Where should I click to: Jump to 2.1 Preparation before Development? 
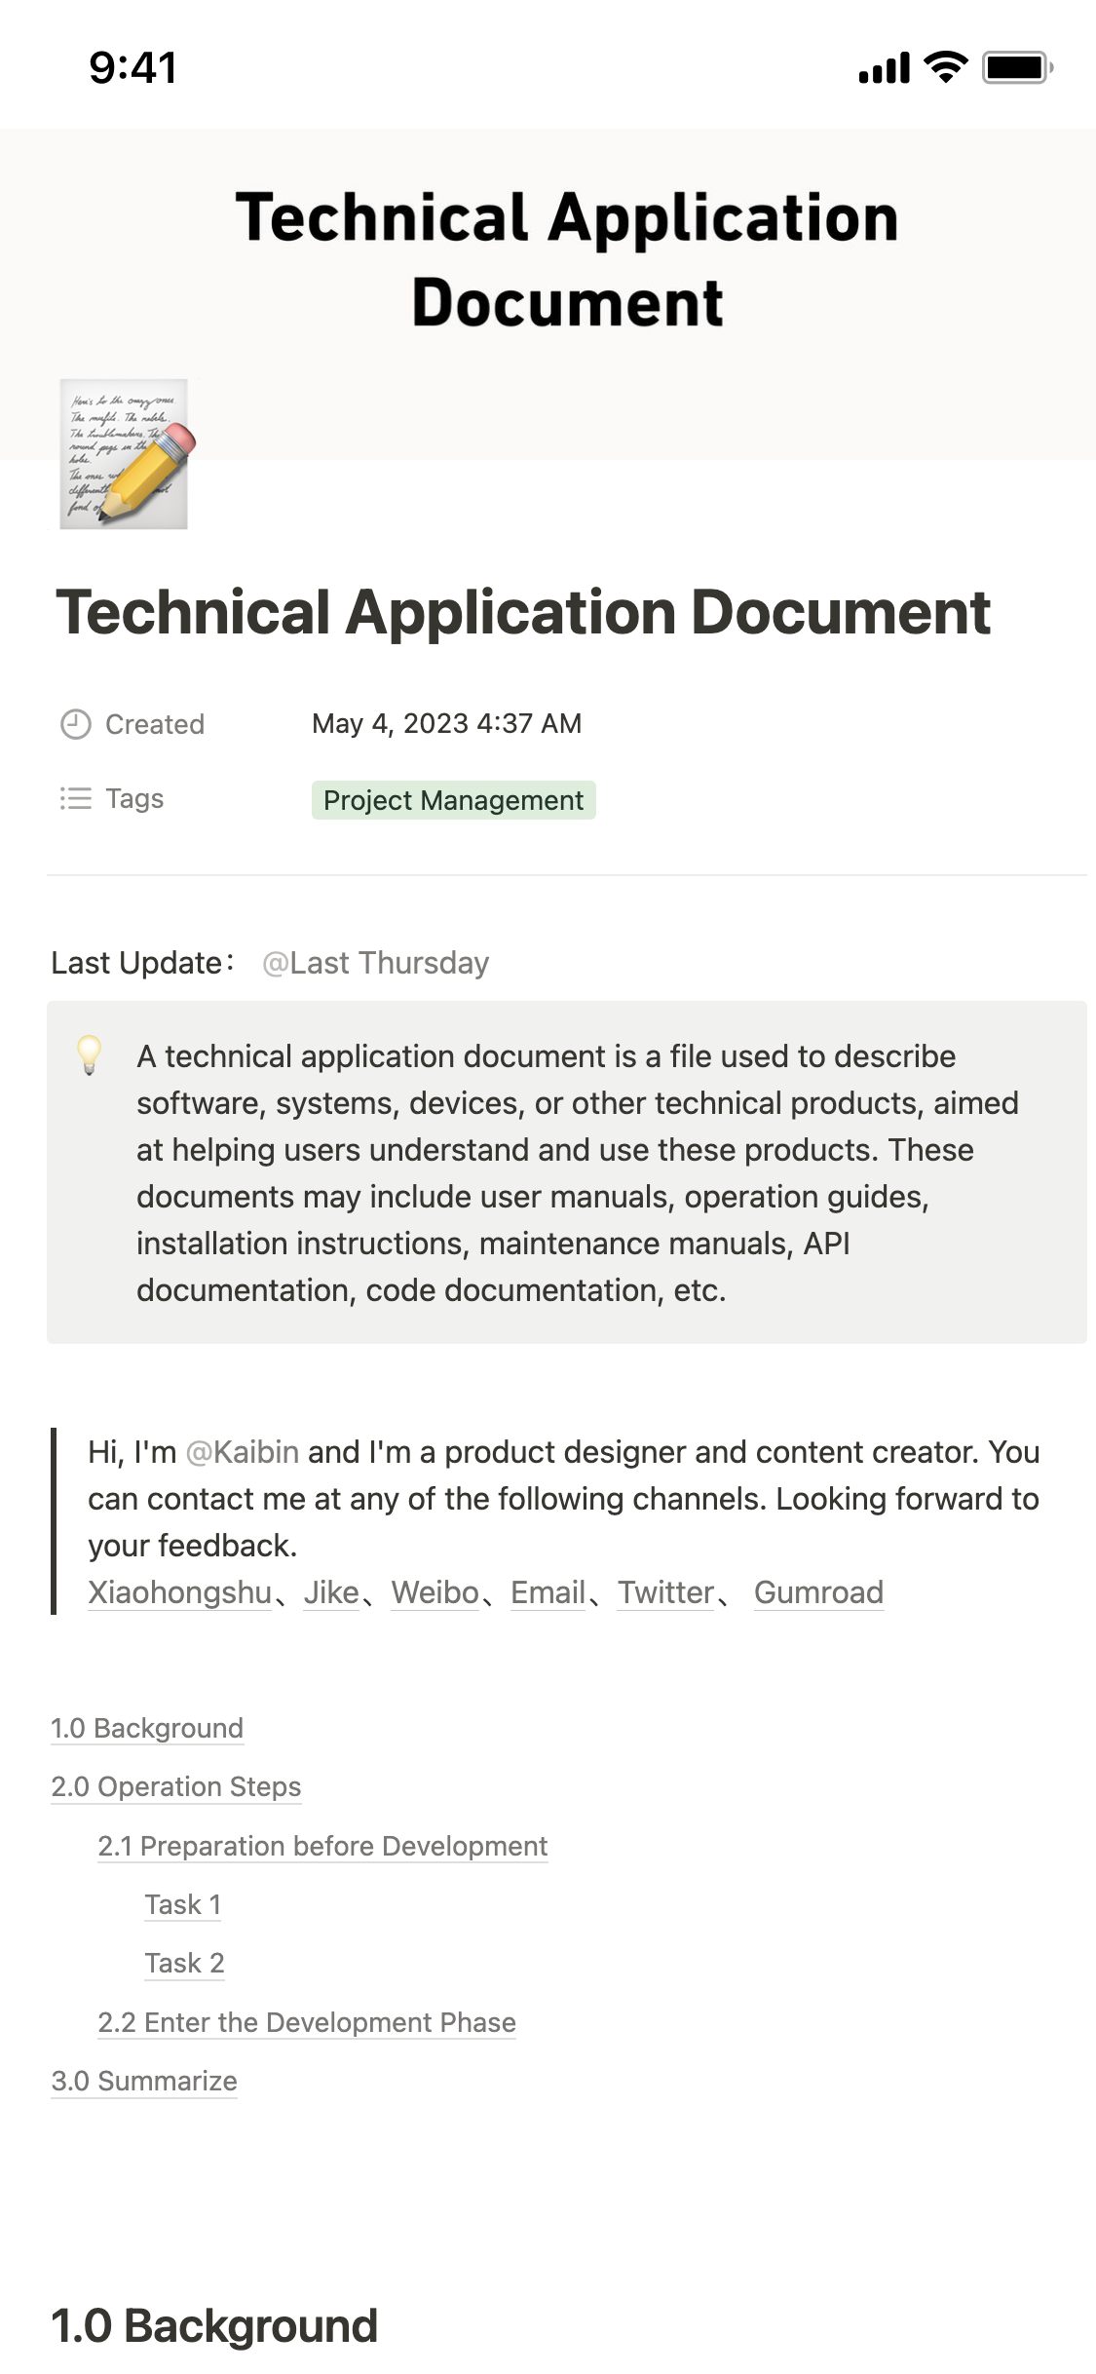tap(322, 1846)
